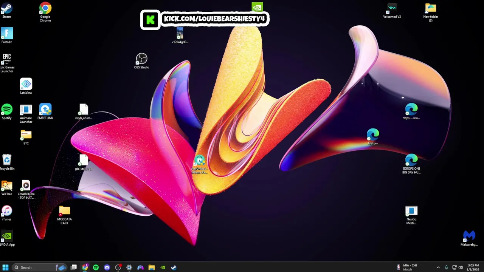Select the Epic Games Launcher icon

[7, 63]
